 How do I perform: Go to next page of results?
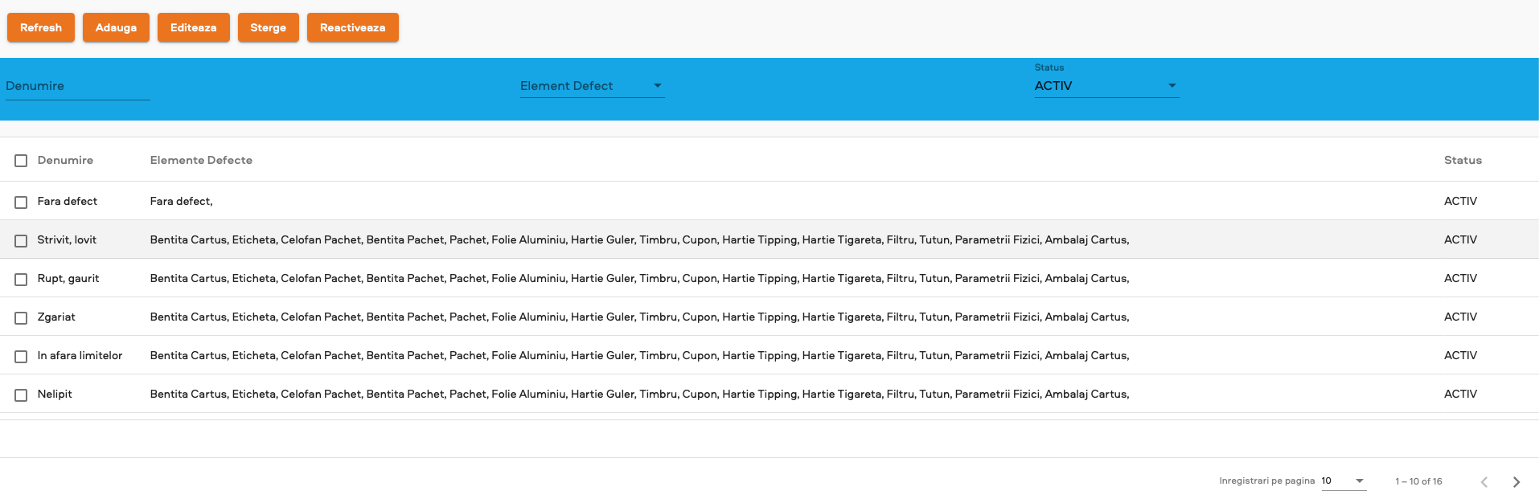point(1516,482)
